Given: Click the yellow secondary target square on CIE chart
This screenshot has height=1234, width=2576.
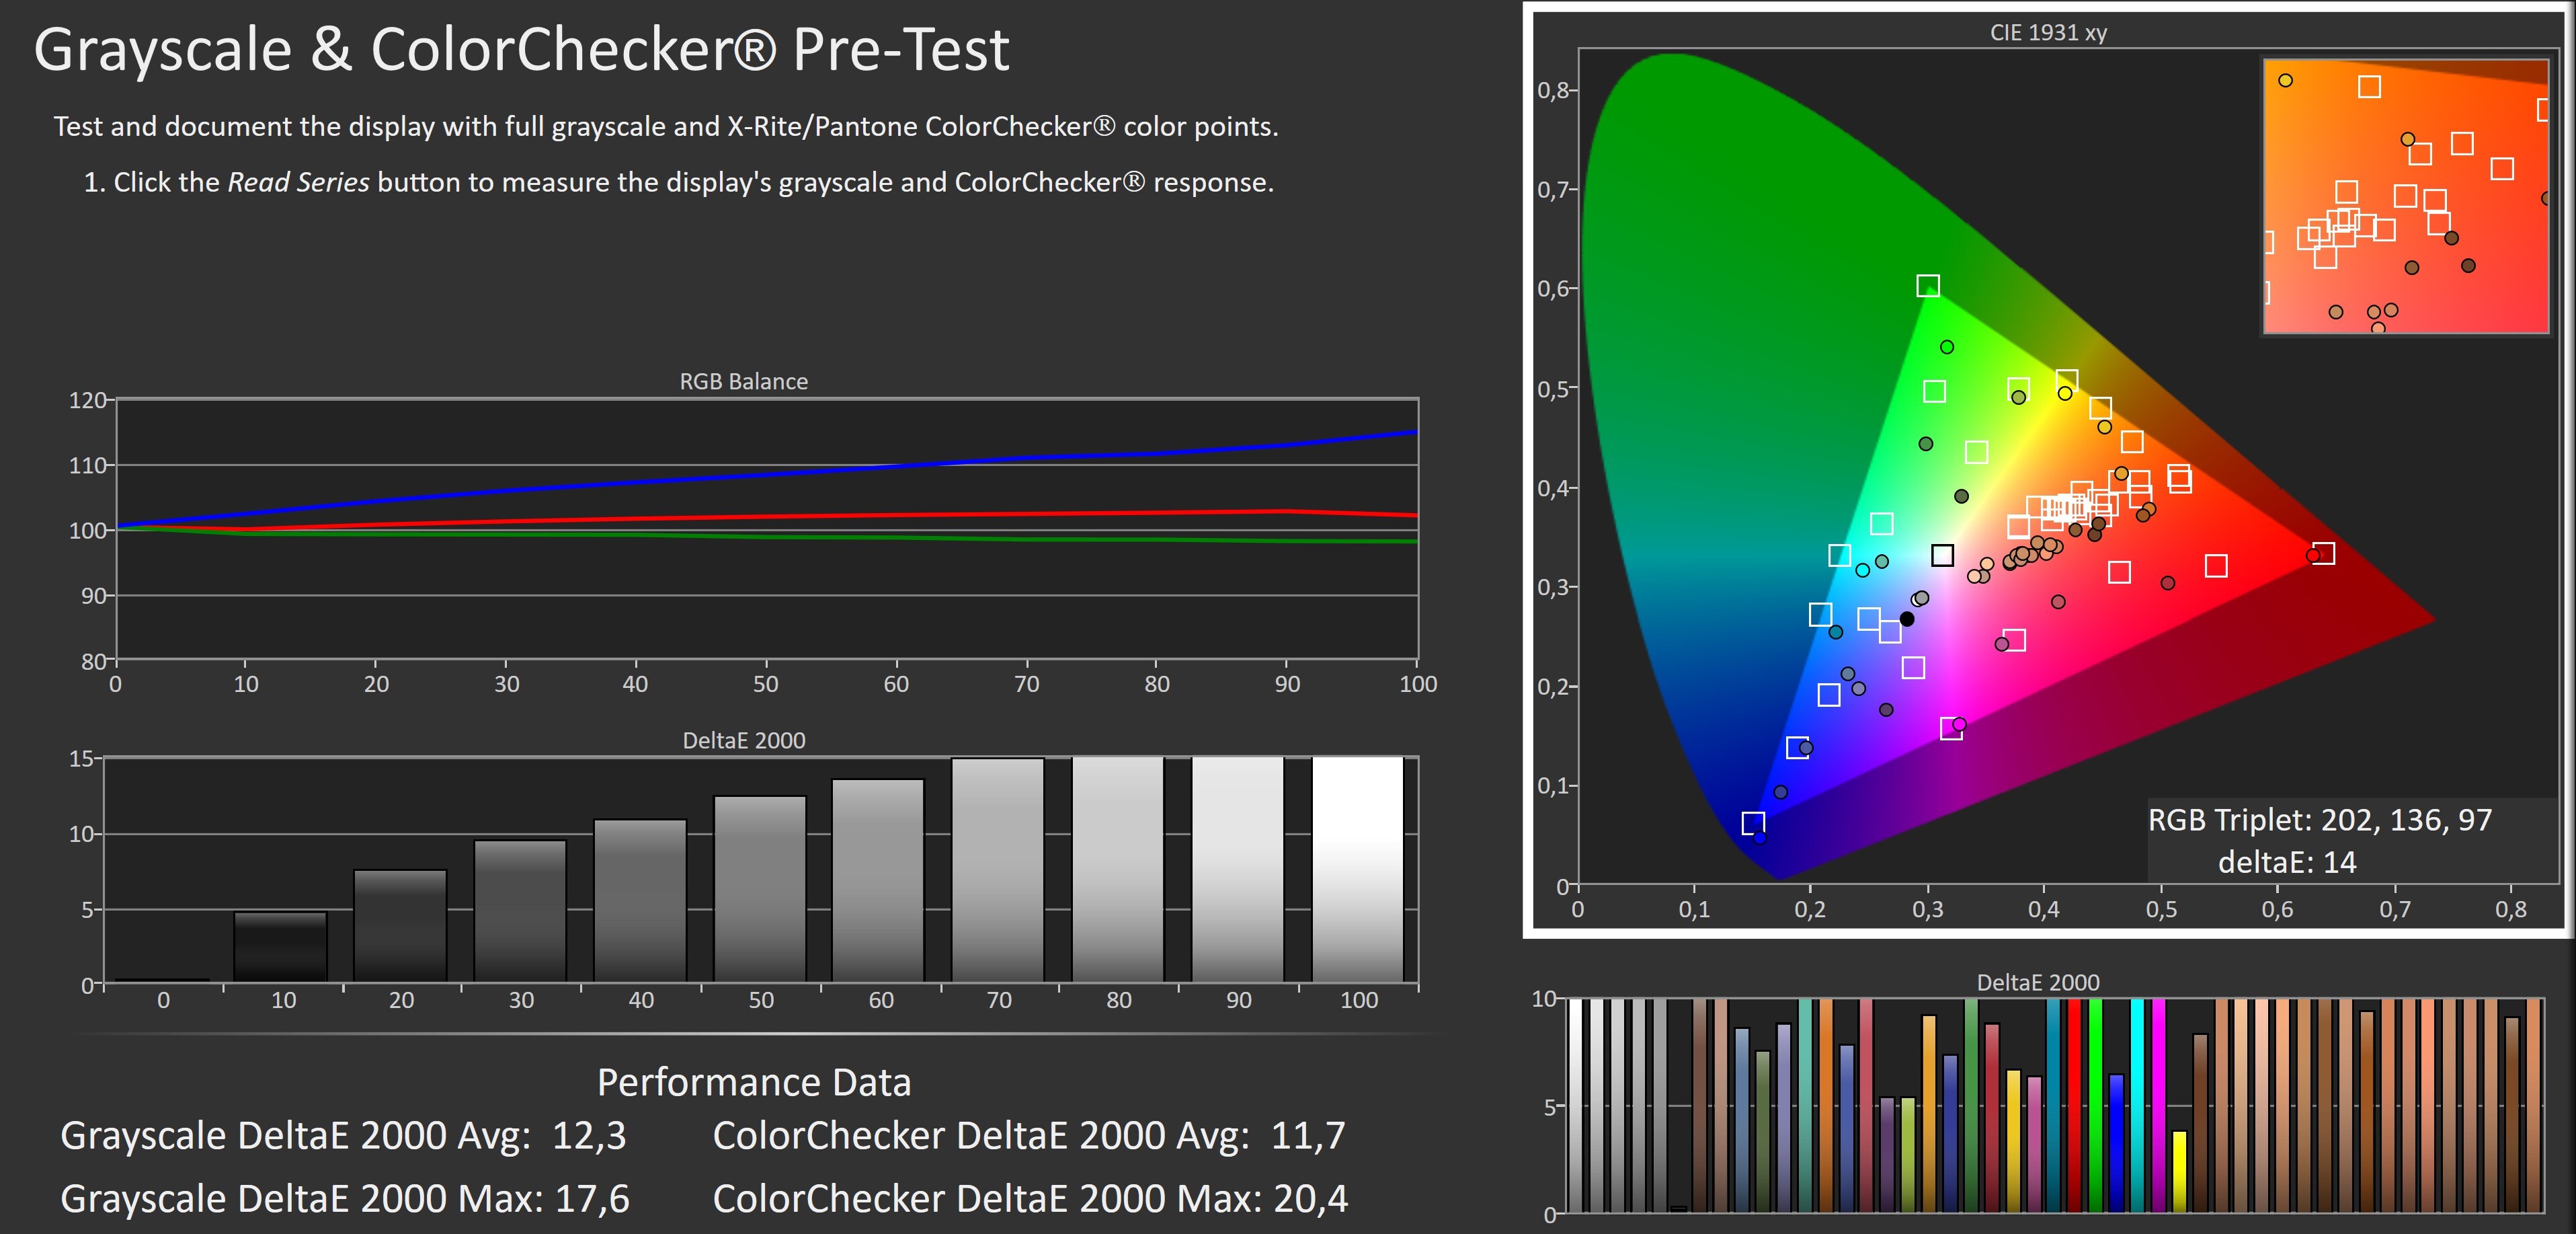Looking at the screenshot, I should (2067, 381).
